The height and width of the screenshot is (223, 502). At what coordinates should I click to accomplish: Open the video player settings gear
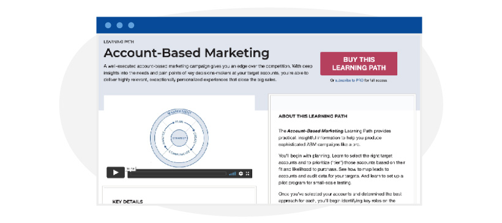[x=241, y=173]
